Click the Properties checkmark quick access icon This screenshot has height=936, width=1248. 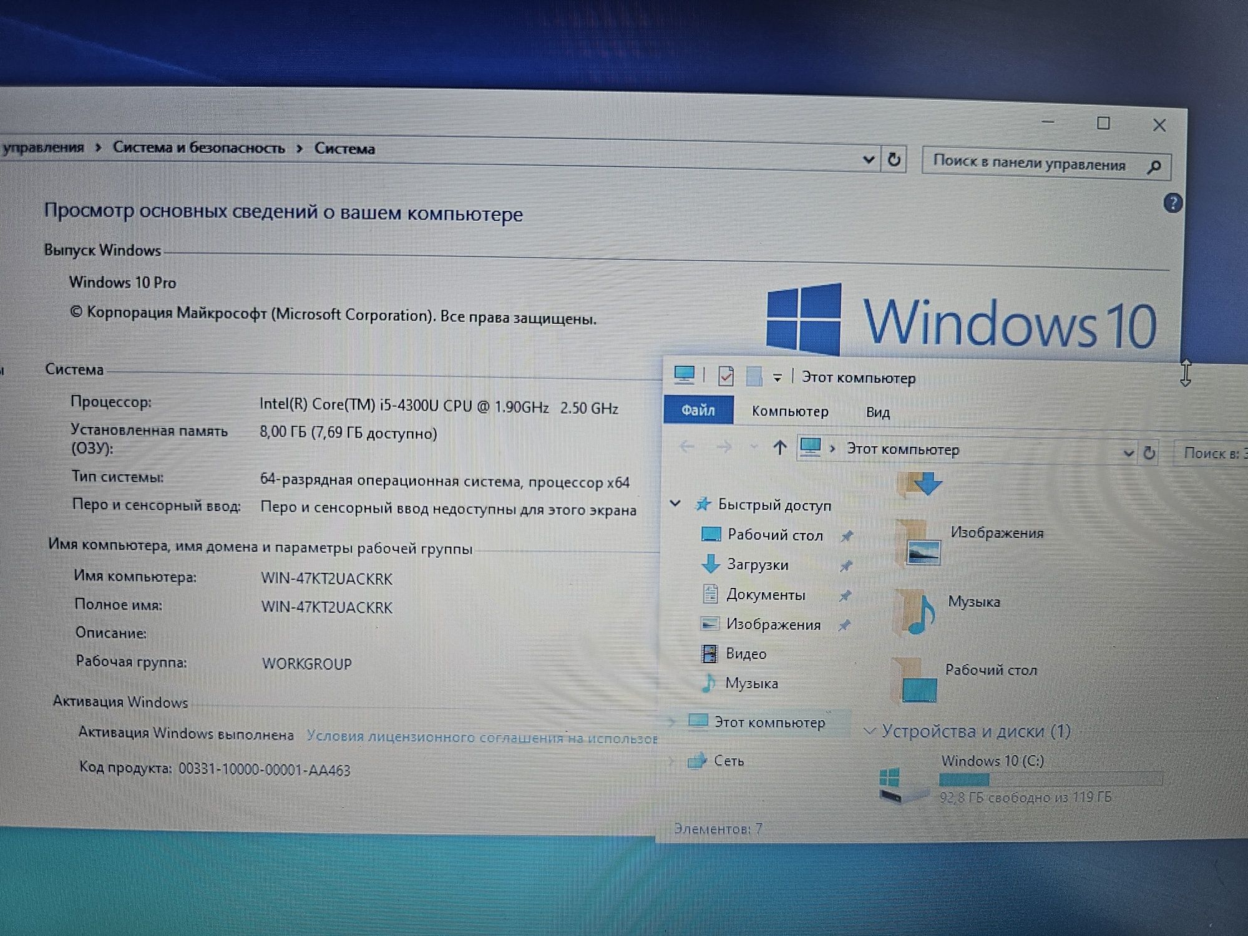tap(726, 376)
